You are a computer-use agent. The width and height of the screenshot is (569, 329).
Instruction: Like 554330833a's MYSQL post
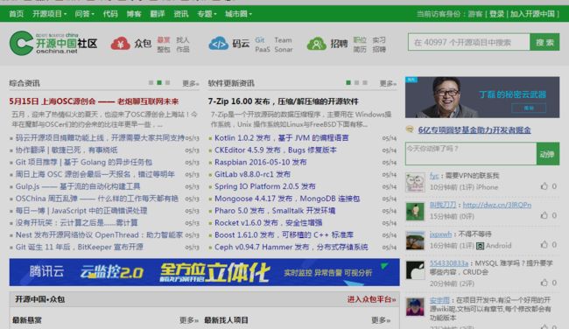tap(544, 283)
